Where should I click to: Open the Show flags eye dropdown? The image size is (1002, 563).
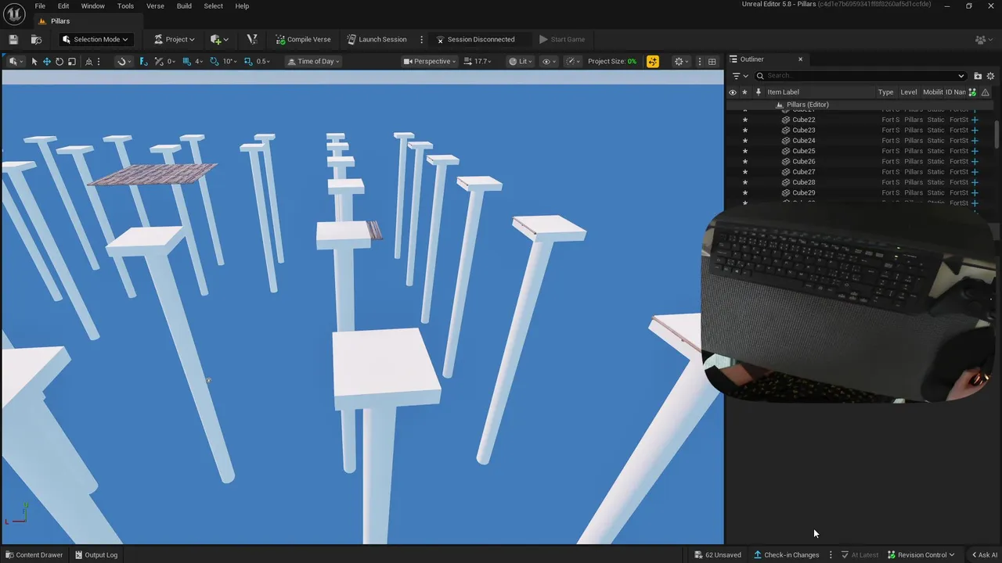point(550,61)
